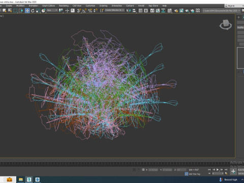Select the Select Object tool

pyautogui.click(x=5, y=11)
